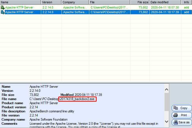Click file path in the selected row
This screenshot has height=128, width=192.
(x=109, y=12)
